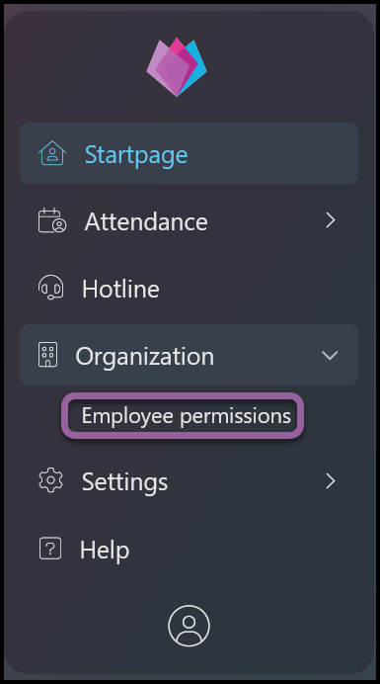Click the outlined Employee permissions highlight box
Screen dimensions: 380x684
point(183,416)
